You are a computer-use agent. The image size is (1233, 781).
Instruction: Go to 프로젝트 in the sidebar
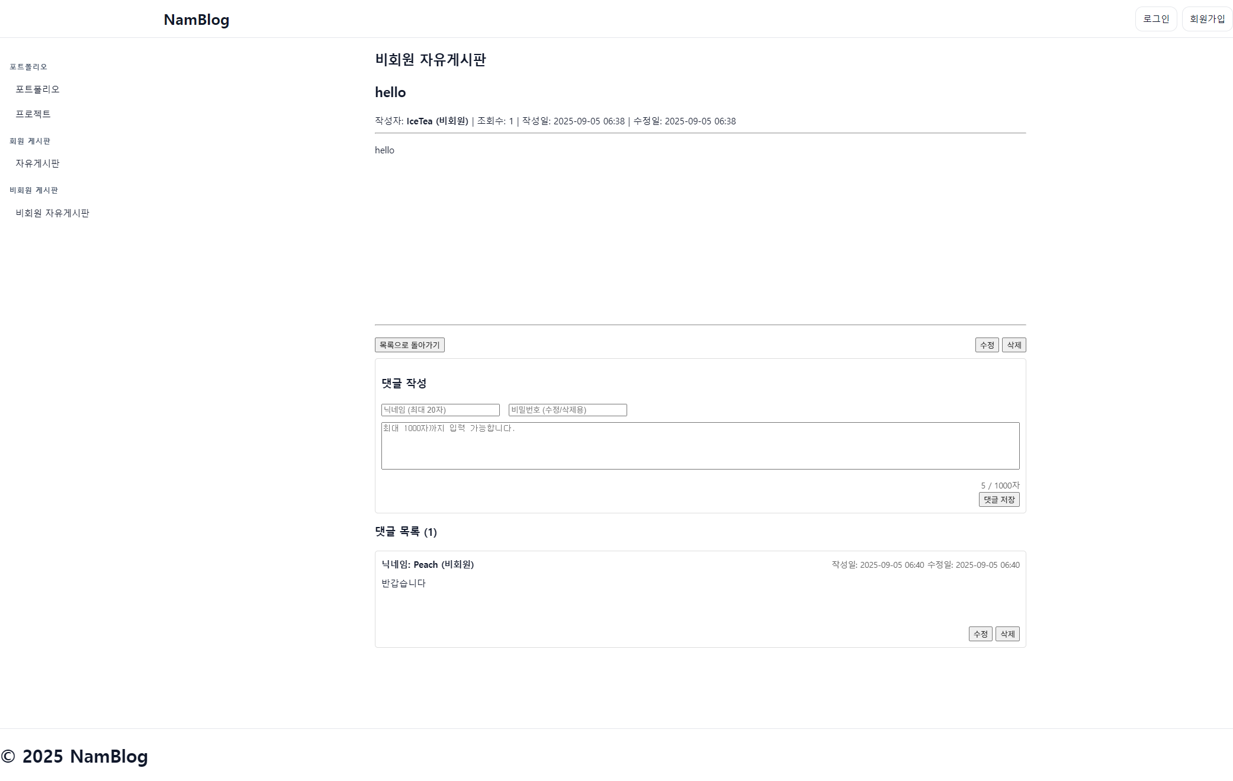(33, 114)
